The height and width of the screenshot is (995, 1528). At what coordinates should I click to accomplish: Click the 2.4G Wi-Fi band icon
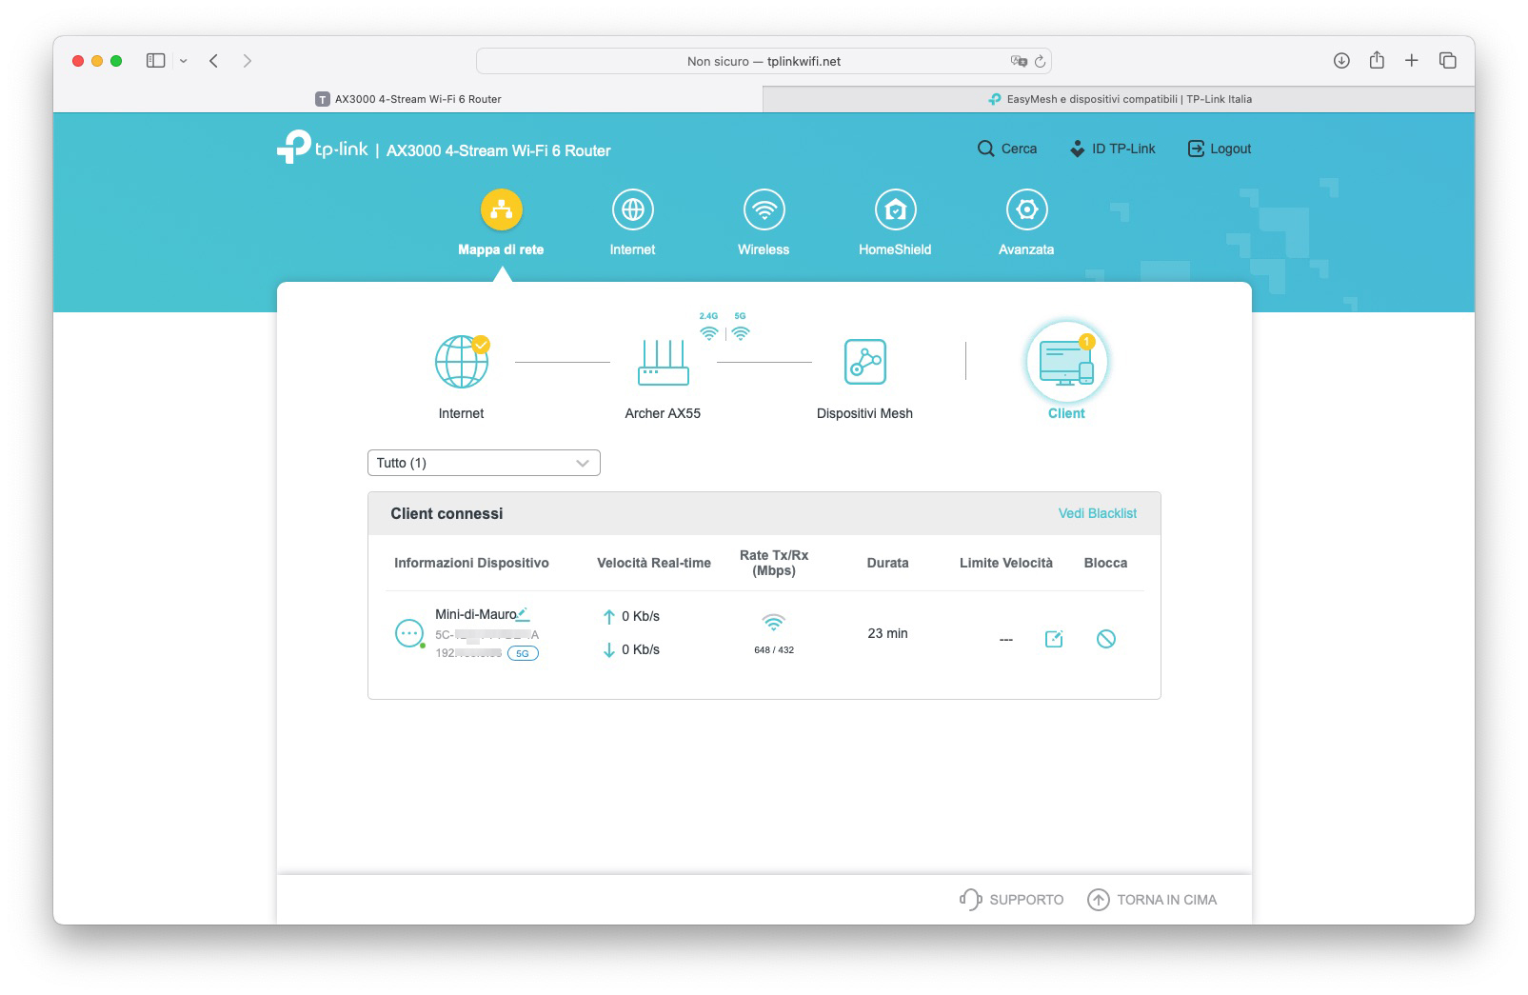[708, 333]
